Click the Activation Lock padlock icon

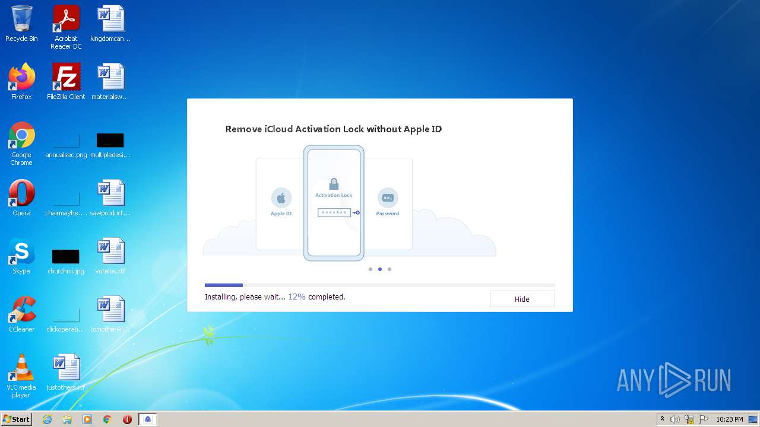click(334, 184)
